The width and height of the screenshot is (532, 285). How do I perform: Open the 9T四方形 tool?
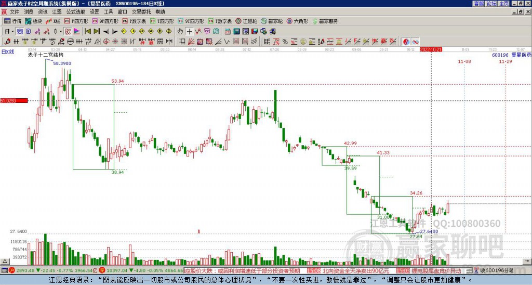[x=191, y=21]
